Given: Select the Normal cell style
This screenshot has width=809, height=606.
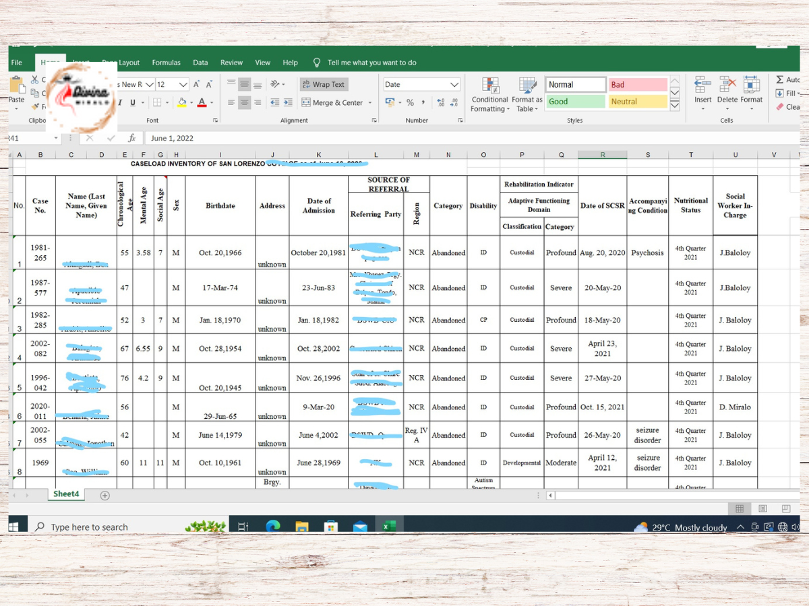Looking at the screenshot, I should [x=576, y=84].
